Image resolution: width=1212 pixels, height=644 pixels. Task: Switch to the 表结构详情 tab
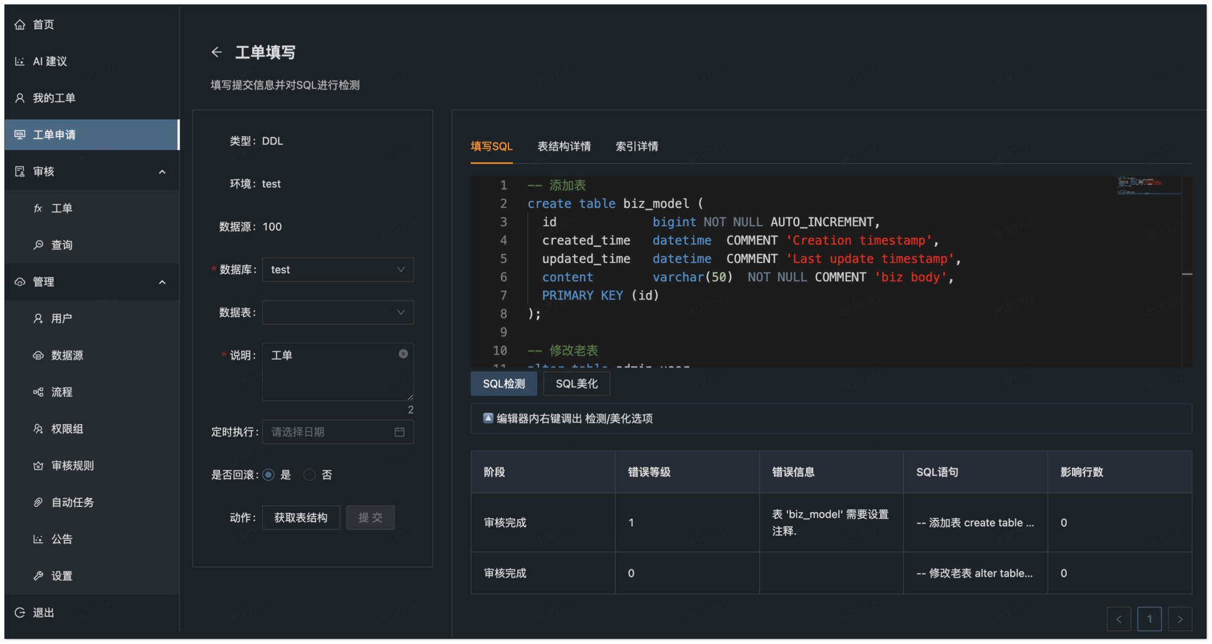(564, 147)
